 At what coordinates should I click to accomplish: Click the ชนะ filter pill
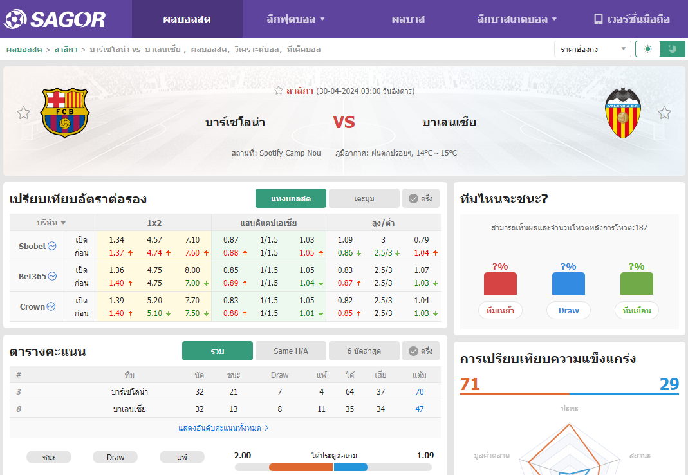coord(49,457)
